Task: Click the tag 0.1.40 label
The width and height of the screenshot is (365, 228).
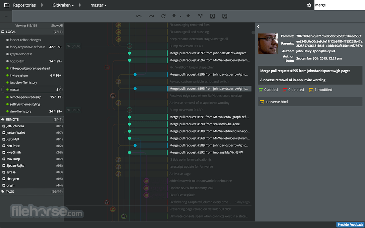Action: [74, 46]
